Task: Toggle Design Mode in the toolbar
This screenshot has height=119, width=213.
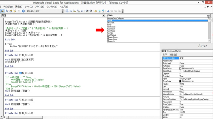Action: (x=2, y=11)
